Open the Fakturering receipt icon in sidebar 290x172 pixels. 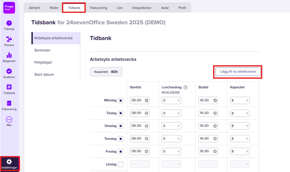[x=9, y=103]
